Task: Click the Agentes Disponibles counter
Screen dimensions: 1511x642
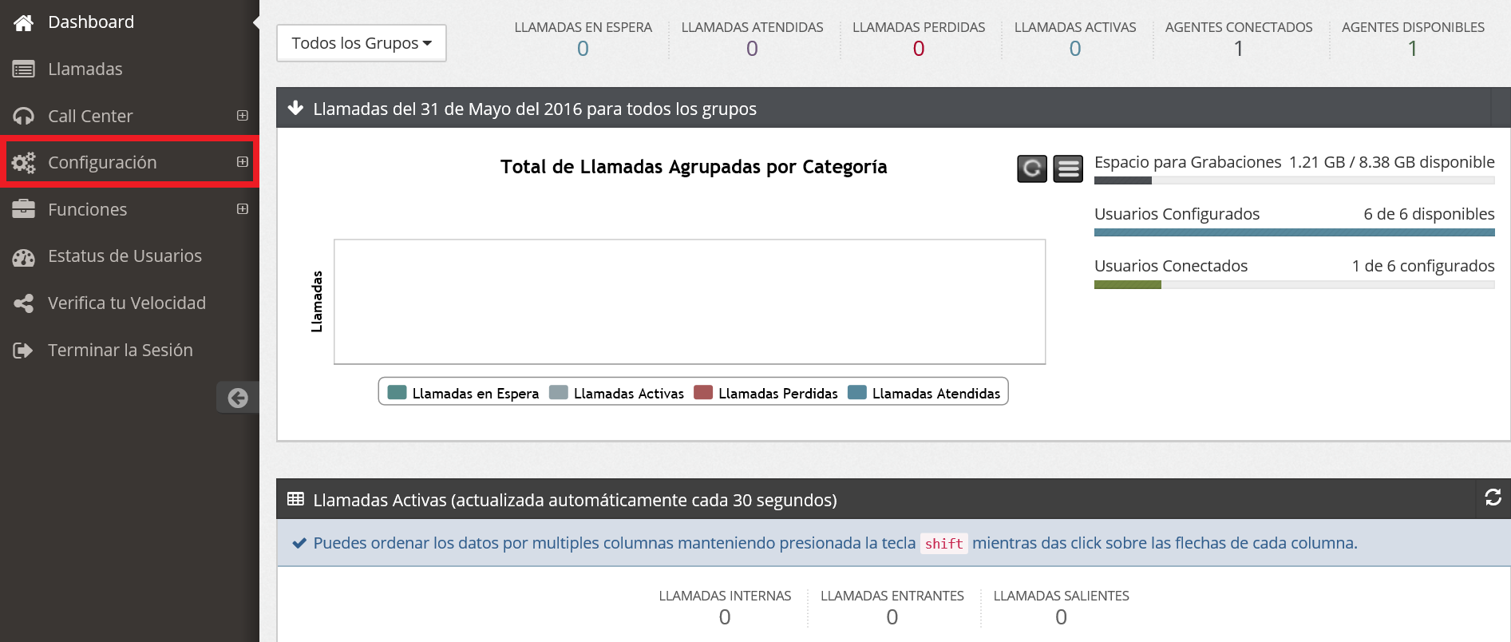Action: [x=1413, y=39]
